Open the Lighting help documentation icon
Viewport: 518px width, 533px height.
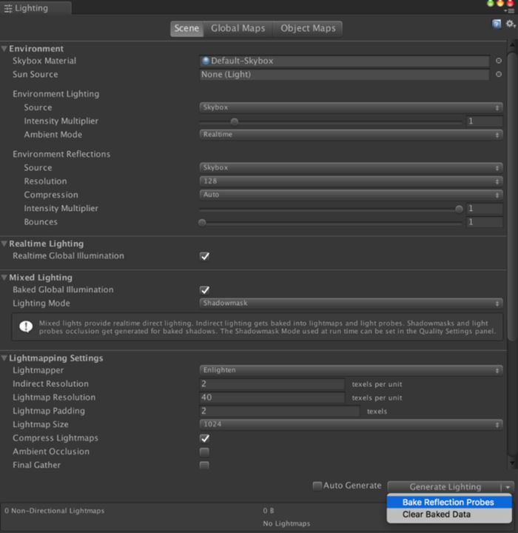coord(497,24)
